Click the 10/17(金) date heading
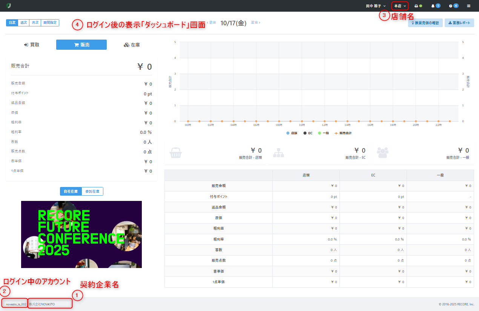The image size is (479, 311). coord(233,23)
